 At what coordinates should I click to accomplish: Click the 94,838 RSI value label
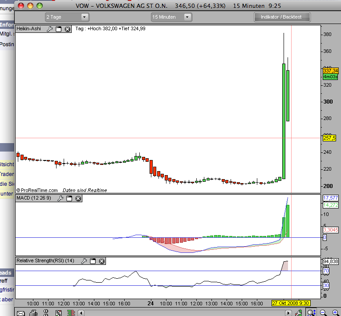click(331, 261)
